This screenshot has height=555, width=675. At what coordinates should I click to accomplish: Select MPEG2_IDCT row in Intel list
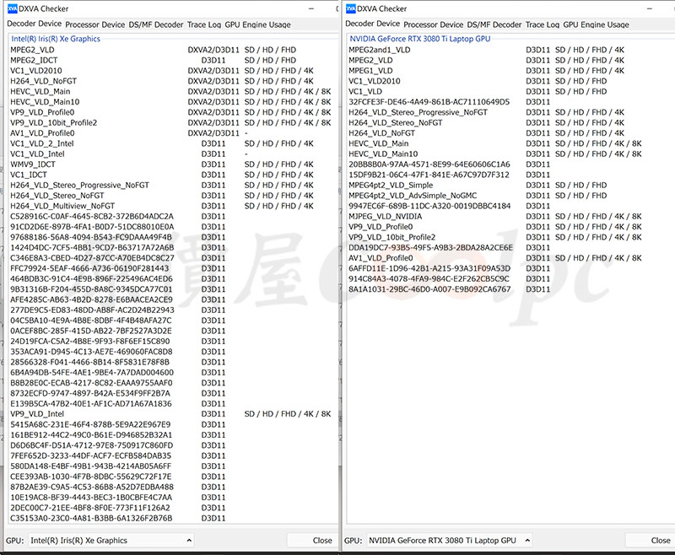[x=171, y=60]
